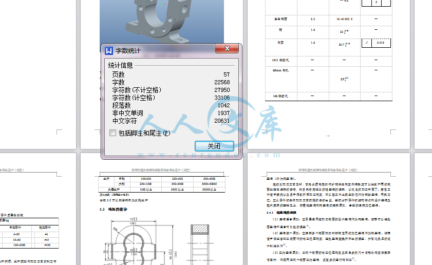Enable 包括脚注和尾注 checkbox
Screen dimensions: 432x265
(x=112, y=133)
